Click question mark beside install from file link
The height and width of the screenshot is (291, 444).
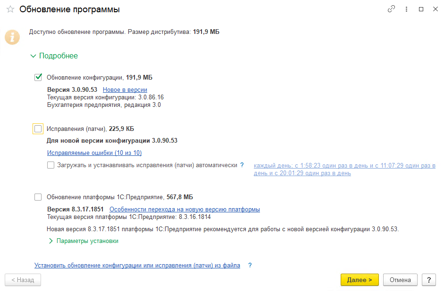click(250, 266)
